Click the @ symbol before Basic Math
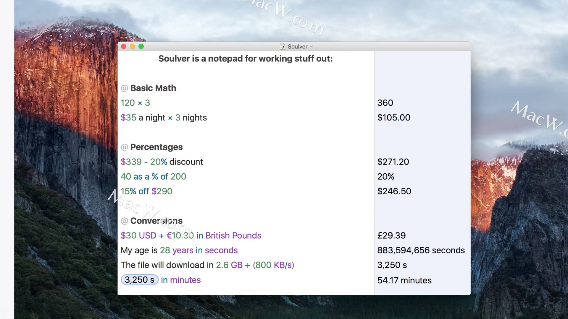Image resolution: width=568 pixels, height=319 pixels. point(124,88)
